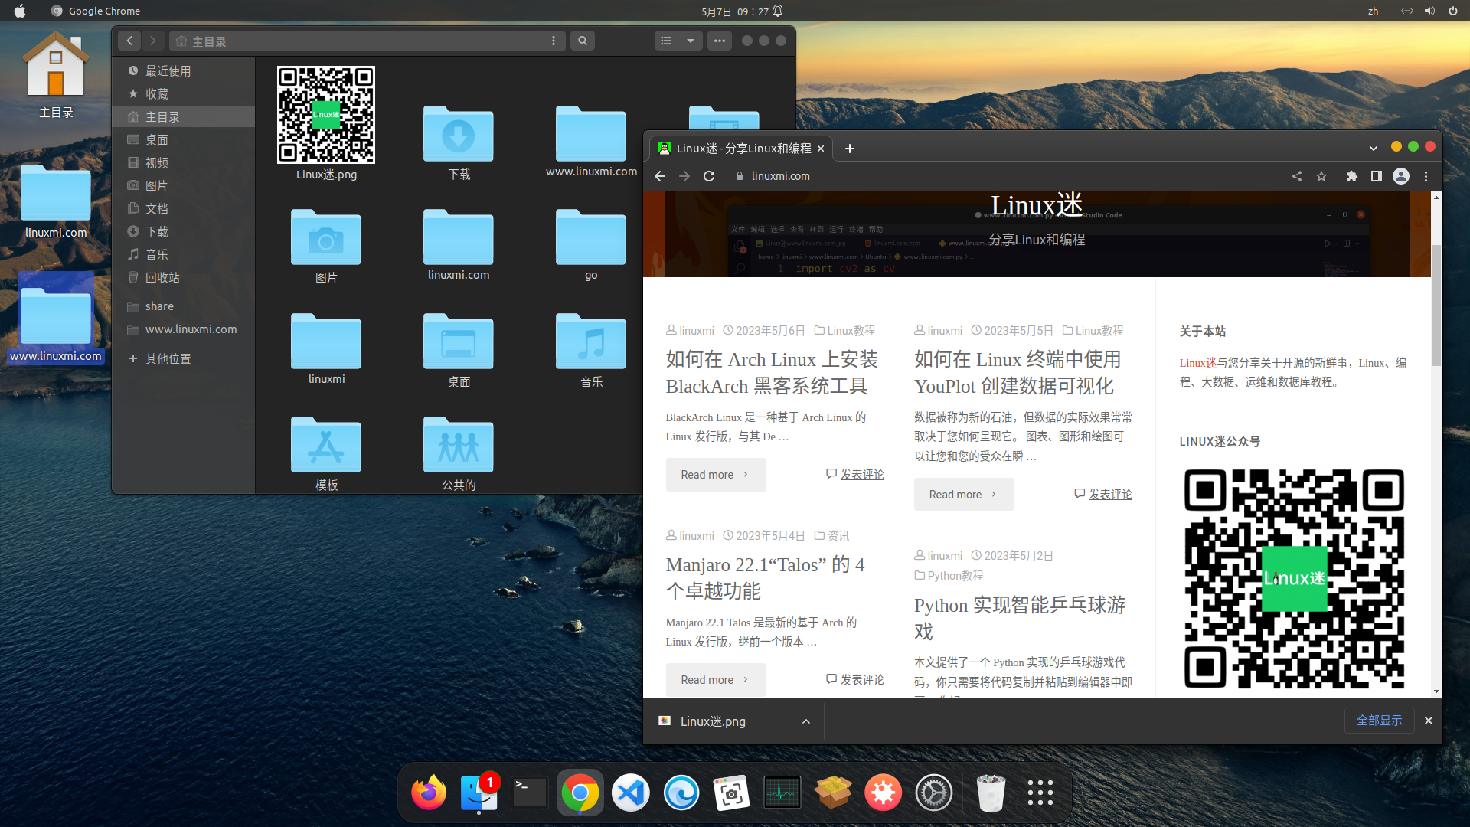This screenshot has height=827, width=1470.
Task: Open Chrome profile avatar
Action: [x=1401, y=176]
